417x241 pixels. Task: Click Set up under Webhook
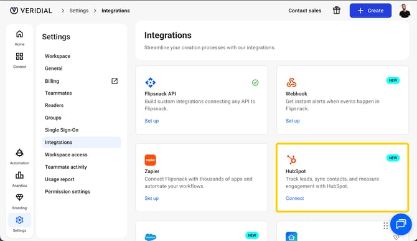coord(293,121)
